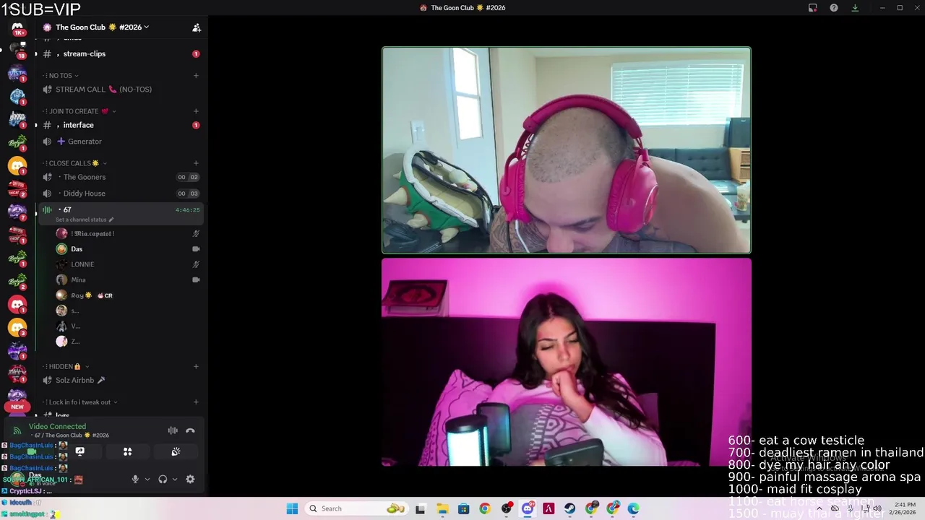Open Discord in Windows taskbar

(528, 508)
